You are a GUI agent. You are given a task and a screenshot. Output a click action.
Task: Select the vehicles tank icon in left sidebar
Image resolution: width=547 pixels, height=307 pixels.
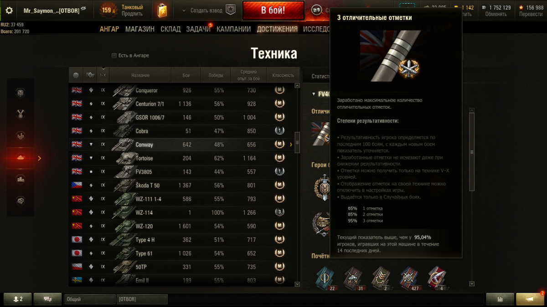21,158
